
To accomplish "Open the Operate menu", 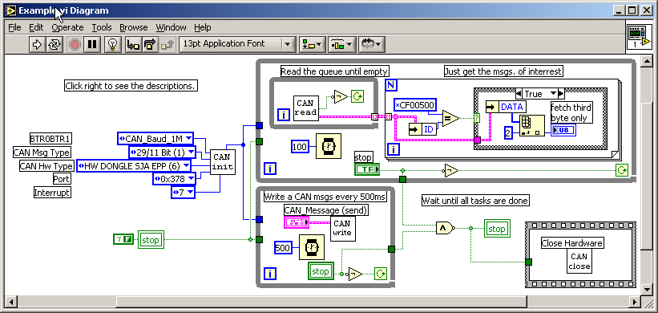I will (x=67, y=27).
